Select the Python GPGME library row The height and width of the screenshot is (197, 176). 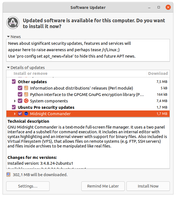(88, 95)
